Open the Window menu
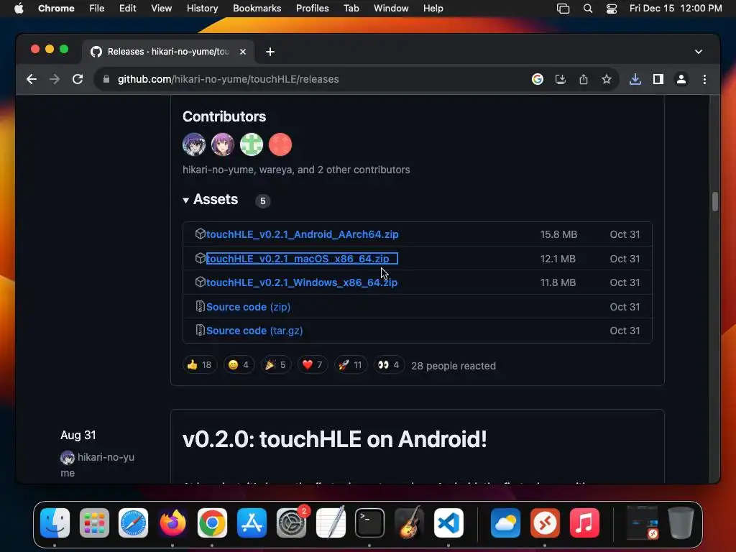The image size is (736, 552). 391,9
